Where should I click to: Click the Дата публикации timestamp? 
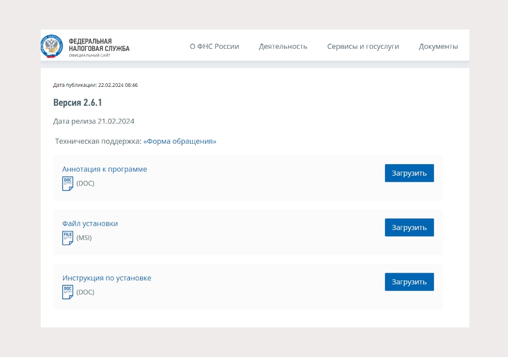pos(96,85)
